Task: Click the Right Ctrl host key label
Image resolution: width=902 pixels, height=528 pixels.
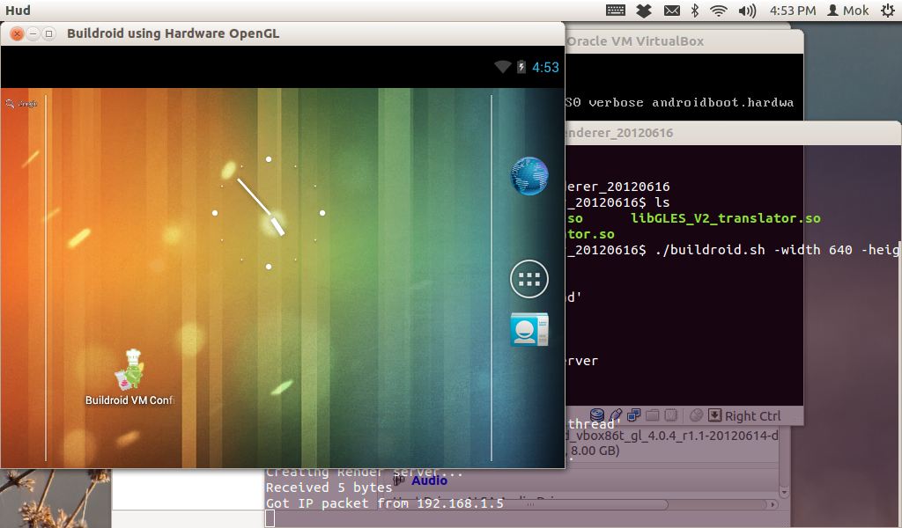Action: (752, 416)
